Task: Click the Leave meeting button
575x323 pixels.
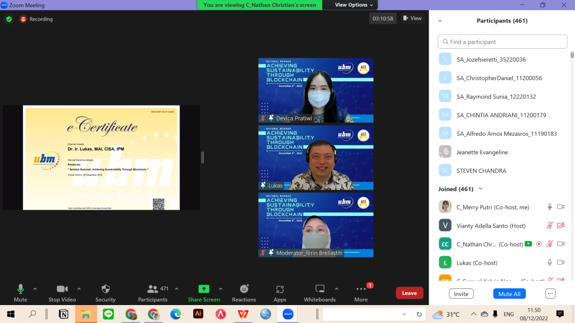Action: (x=409, y=293)
